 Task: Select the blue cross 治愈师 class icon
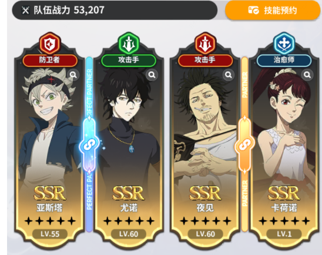(284, 43)
